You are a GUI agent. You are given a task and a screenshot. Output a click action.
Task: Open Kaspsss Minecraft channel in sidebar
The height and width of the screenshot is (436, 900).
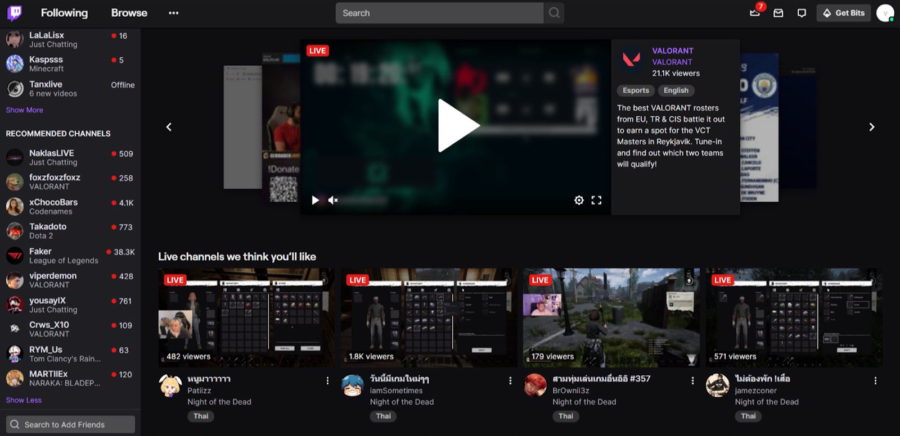tap(70, 64)
